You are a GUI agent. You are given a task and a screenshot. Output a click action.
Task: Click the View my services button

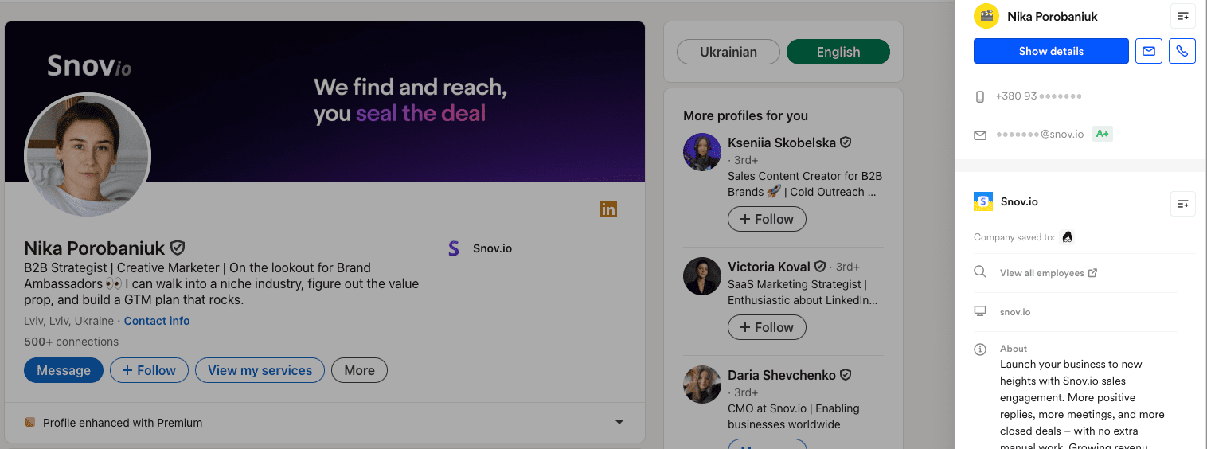point(260,370)
